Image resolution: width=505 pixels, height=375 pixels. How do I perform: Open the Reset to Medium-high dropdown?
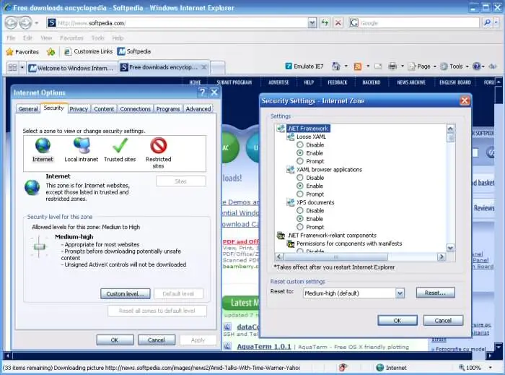tap(400, 293)
